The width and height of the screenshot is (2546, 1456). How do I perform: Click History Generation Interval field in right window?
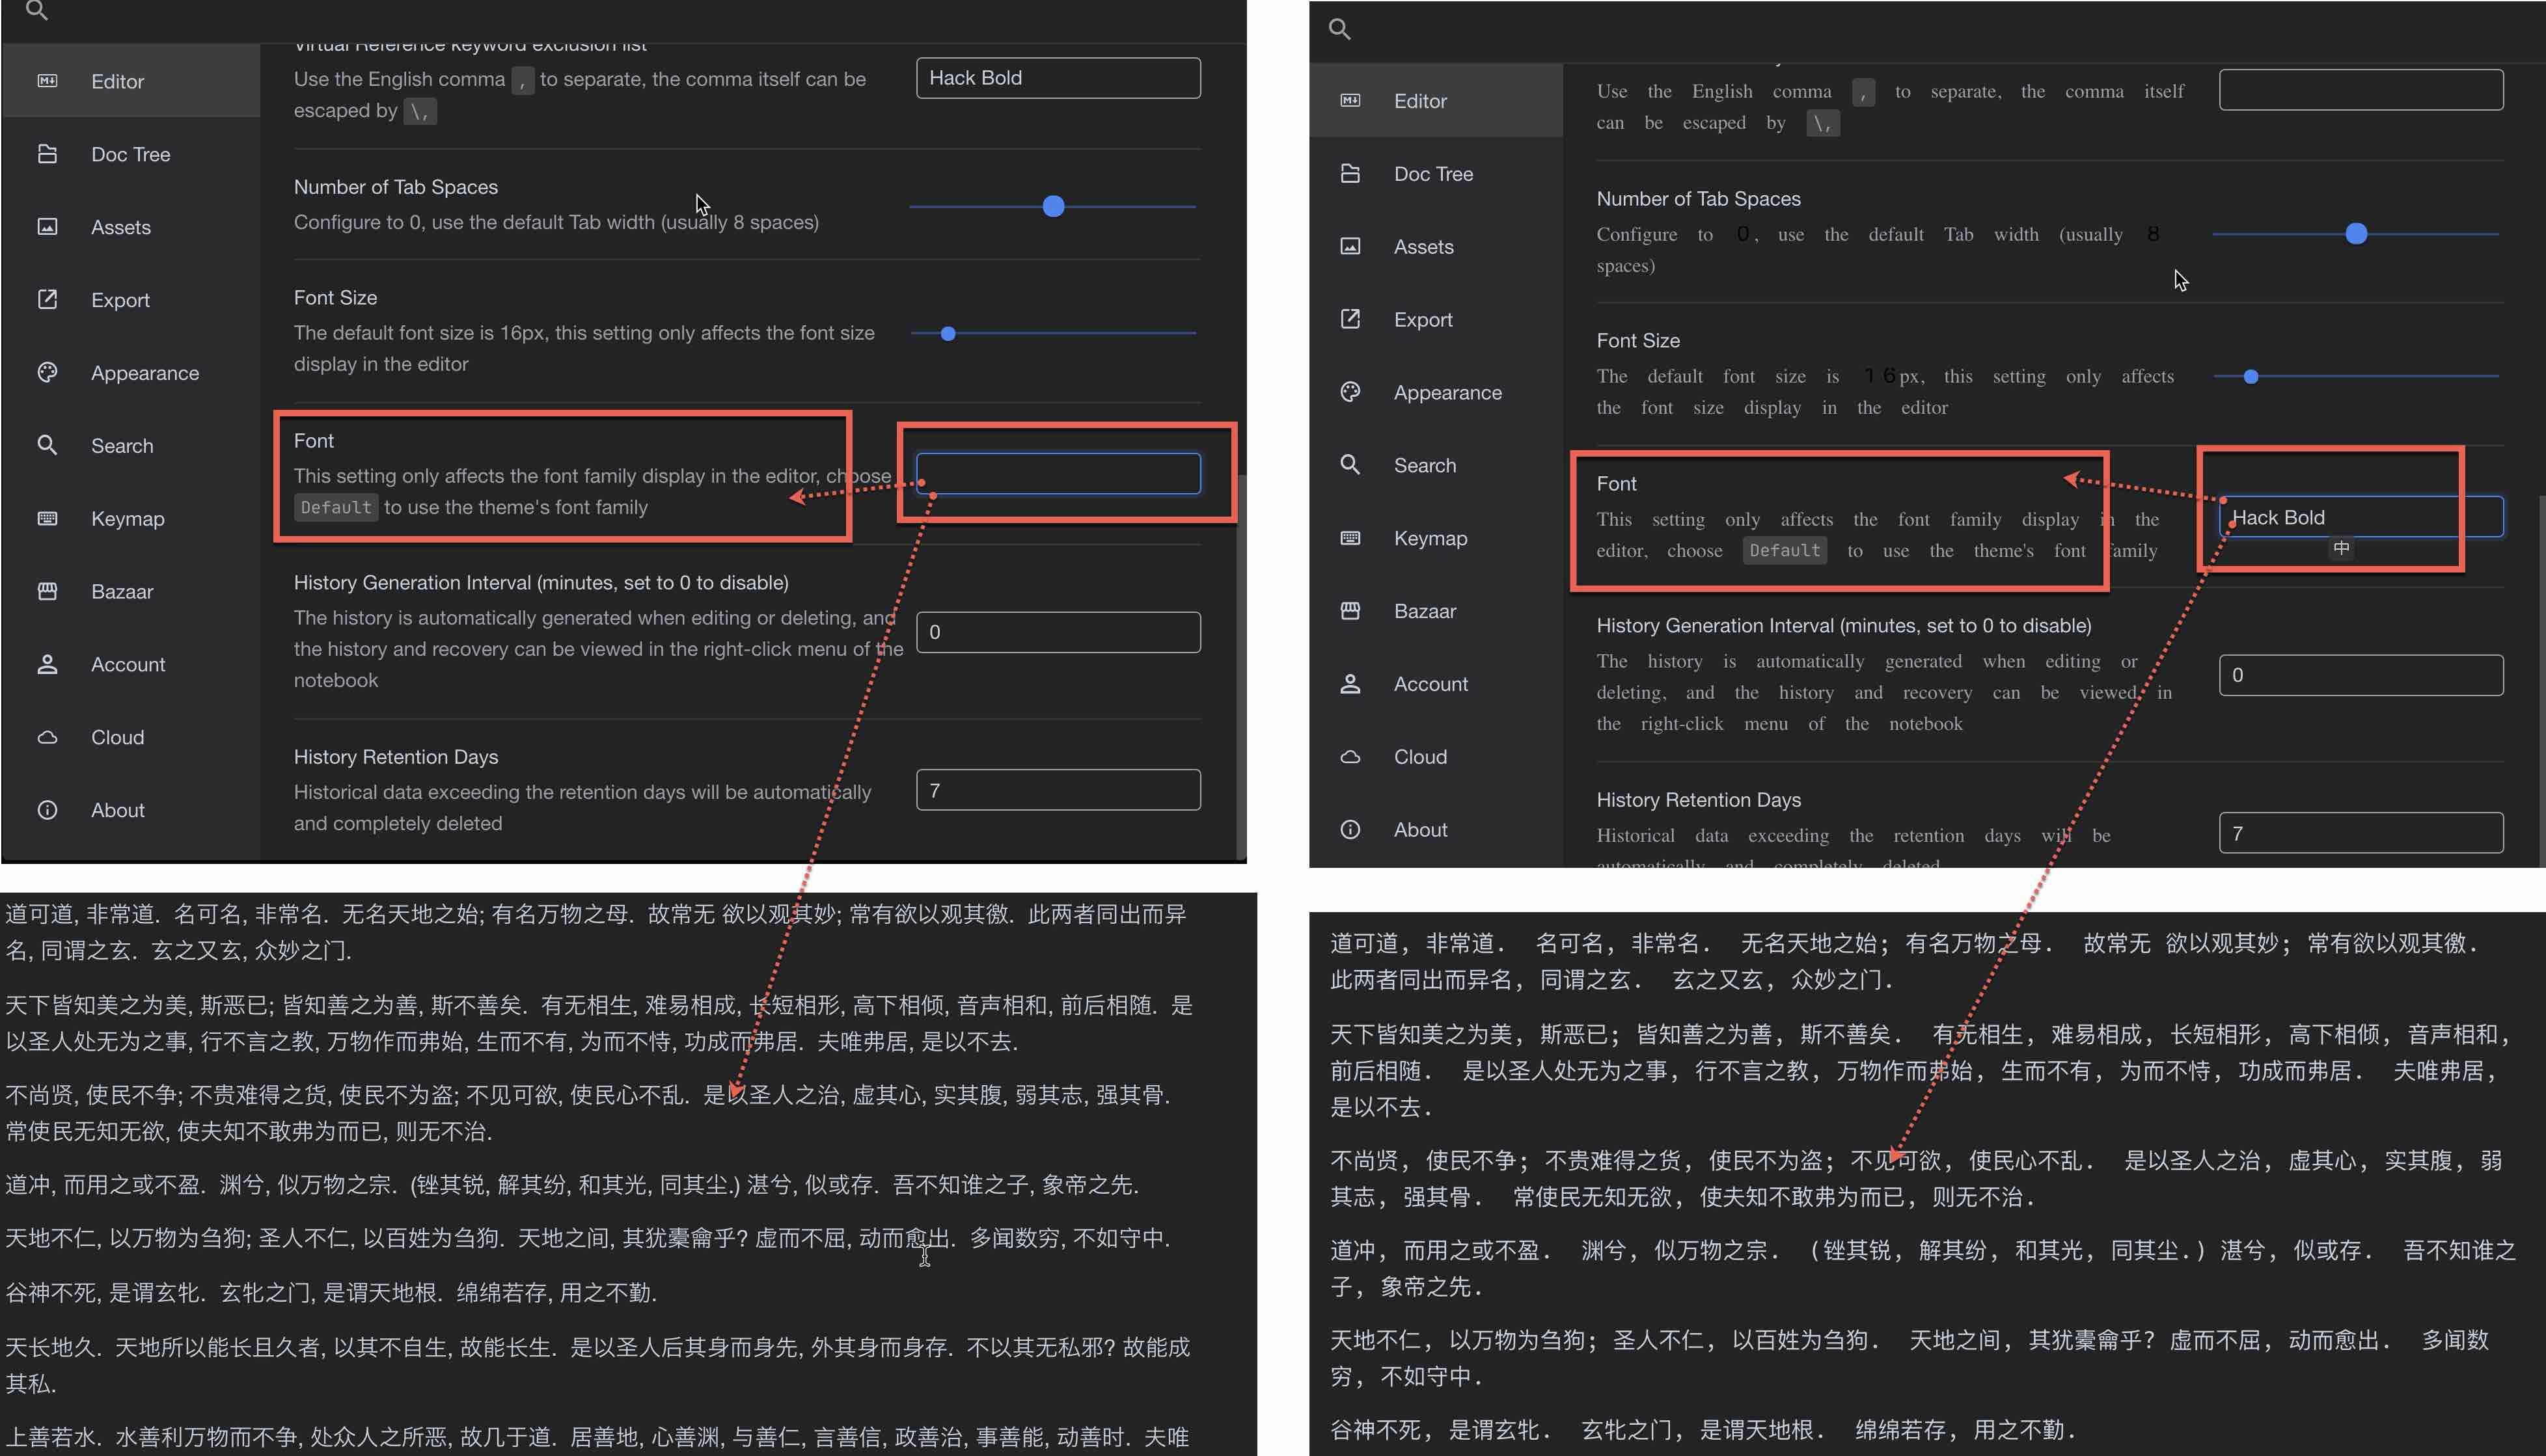2360,675
